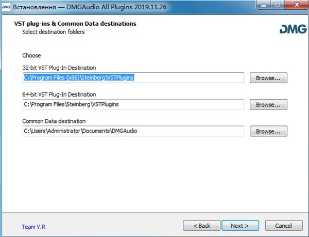The height and width of the screenshot is (237, 309).
Task: Minimize the installer window
Action: [x=264, y=5]
